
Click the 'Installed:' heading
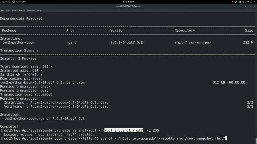click(10, 114)
